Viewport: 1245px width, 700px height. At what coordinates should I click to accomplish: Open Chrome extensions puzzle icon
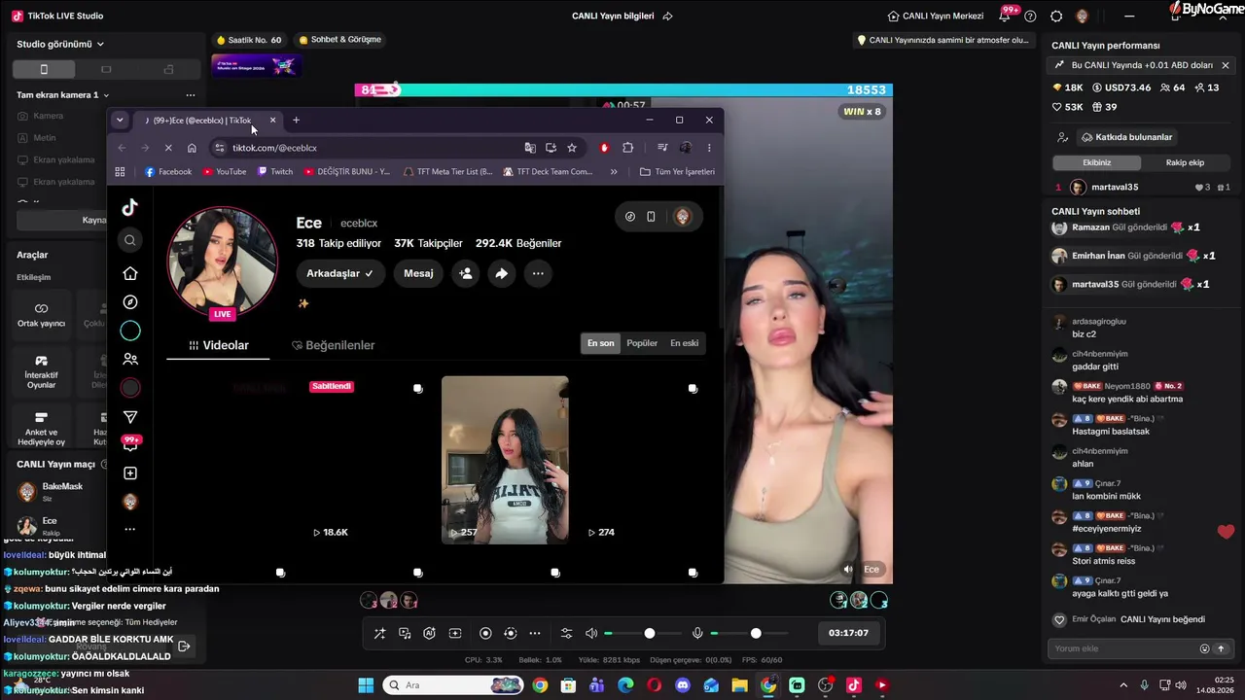[628, 148]
